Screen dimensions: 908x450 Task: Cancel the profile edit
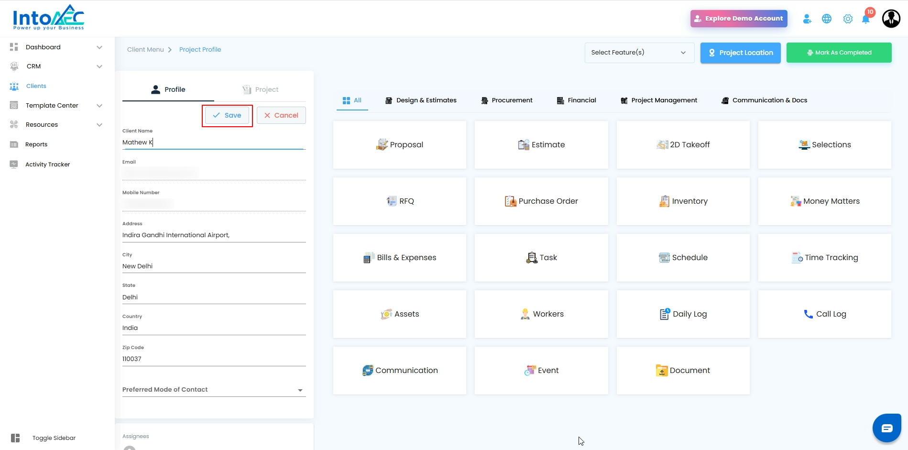(x=281, y=115)
